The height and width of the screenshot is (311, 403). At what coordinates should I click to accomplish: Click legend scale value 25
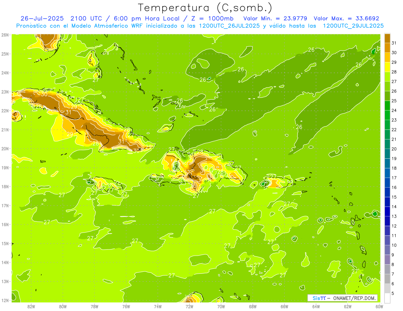point(394,100)
